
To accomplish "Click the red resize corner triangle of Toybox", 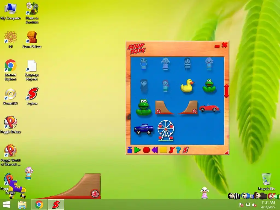I will (227, 152).
